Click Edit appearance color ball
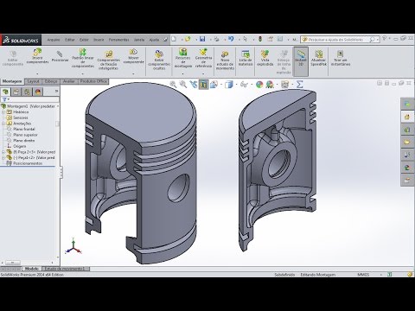Viewport: 415px width, 311px height. [259, 84]
